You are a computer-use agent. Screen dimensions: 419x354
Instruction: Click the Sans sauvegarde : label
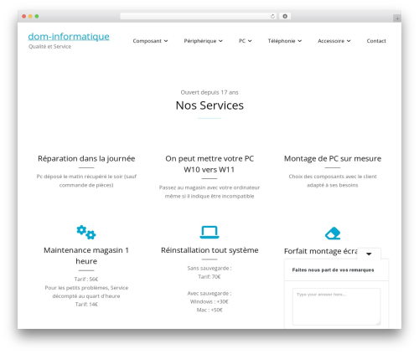tap(209, 269)
